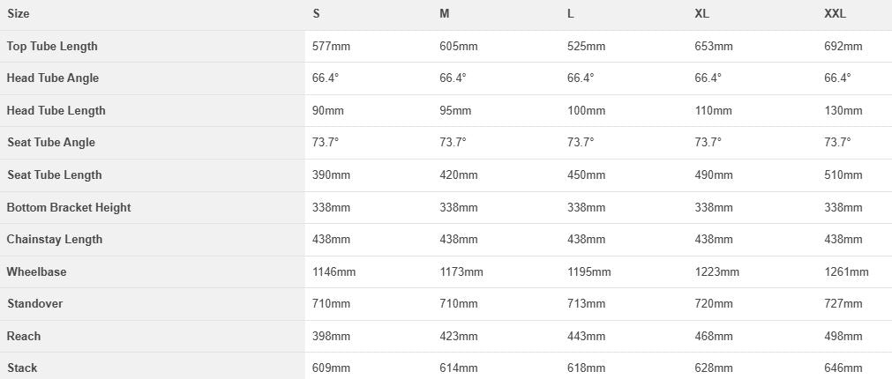The width and height of the screenshot is (892, 379).
Task: Click the S size column header
Action: pos(317,13)
